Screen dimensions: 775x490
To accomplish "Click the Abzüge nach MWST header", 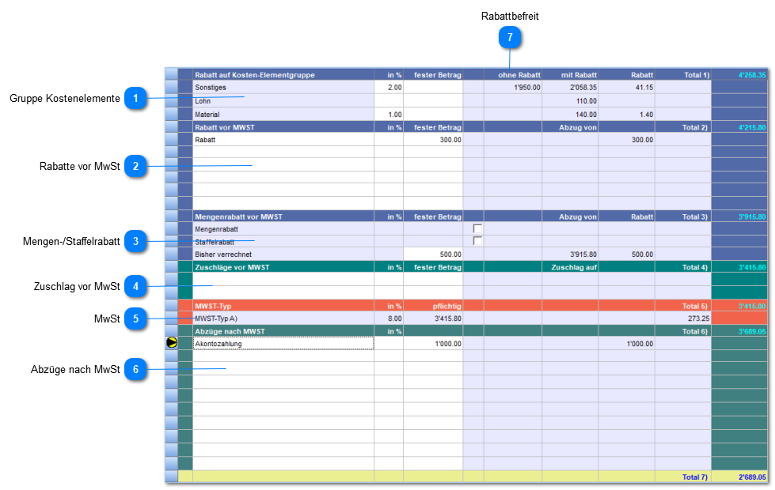I will [x=230, y=332].
